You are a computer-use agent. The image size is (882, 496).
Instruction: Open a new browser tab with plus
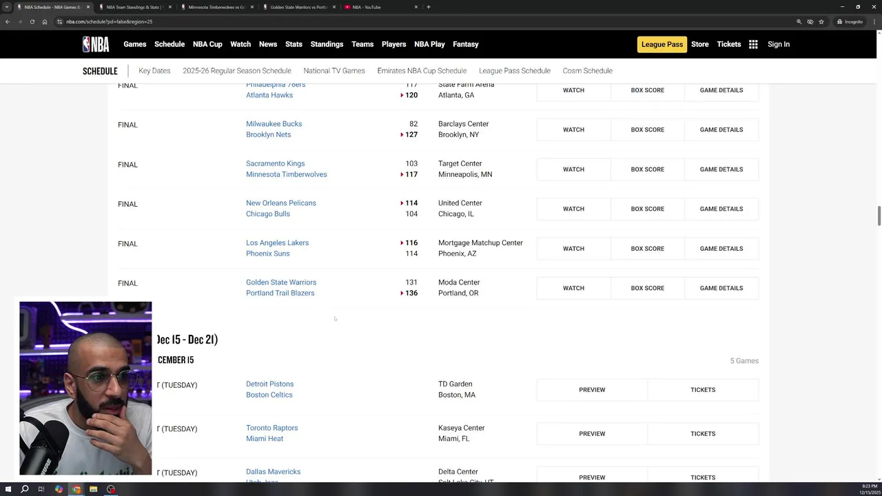[x=429, y=7]
